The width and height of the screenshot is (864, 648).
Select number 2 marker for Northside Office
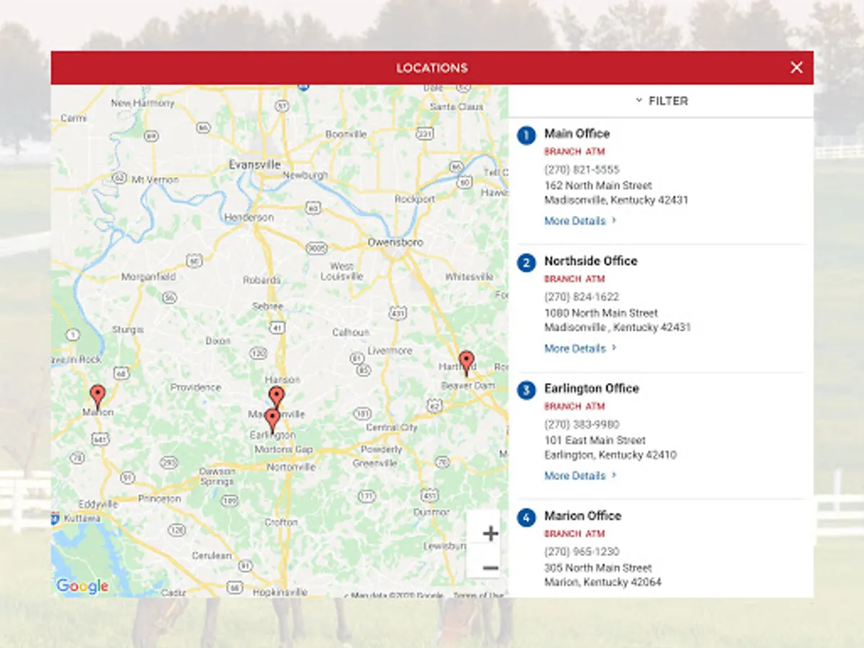point(526,262)
